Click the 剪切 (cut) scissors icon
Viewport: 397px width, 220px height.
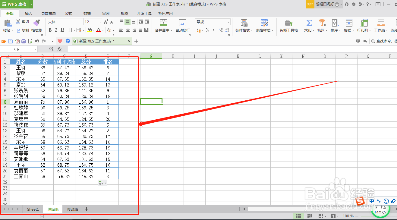tap(18, 22)
